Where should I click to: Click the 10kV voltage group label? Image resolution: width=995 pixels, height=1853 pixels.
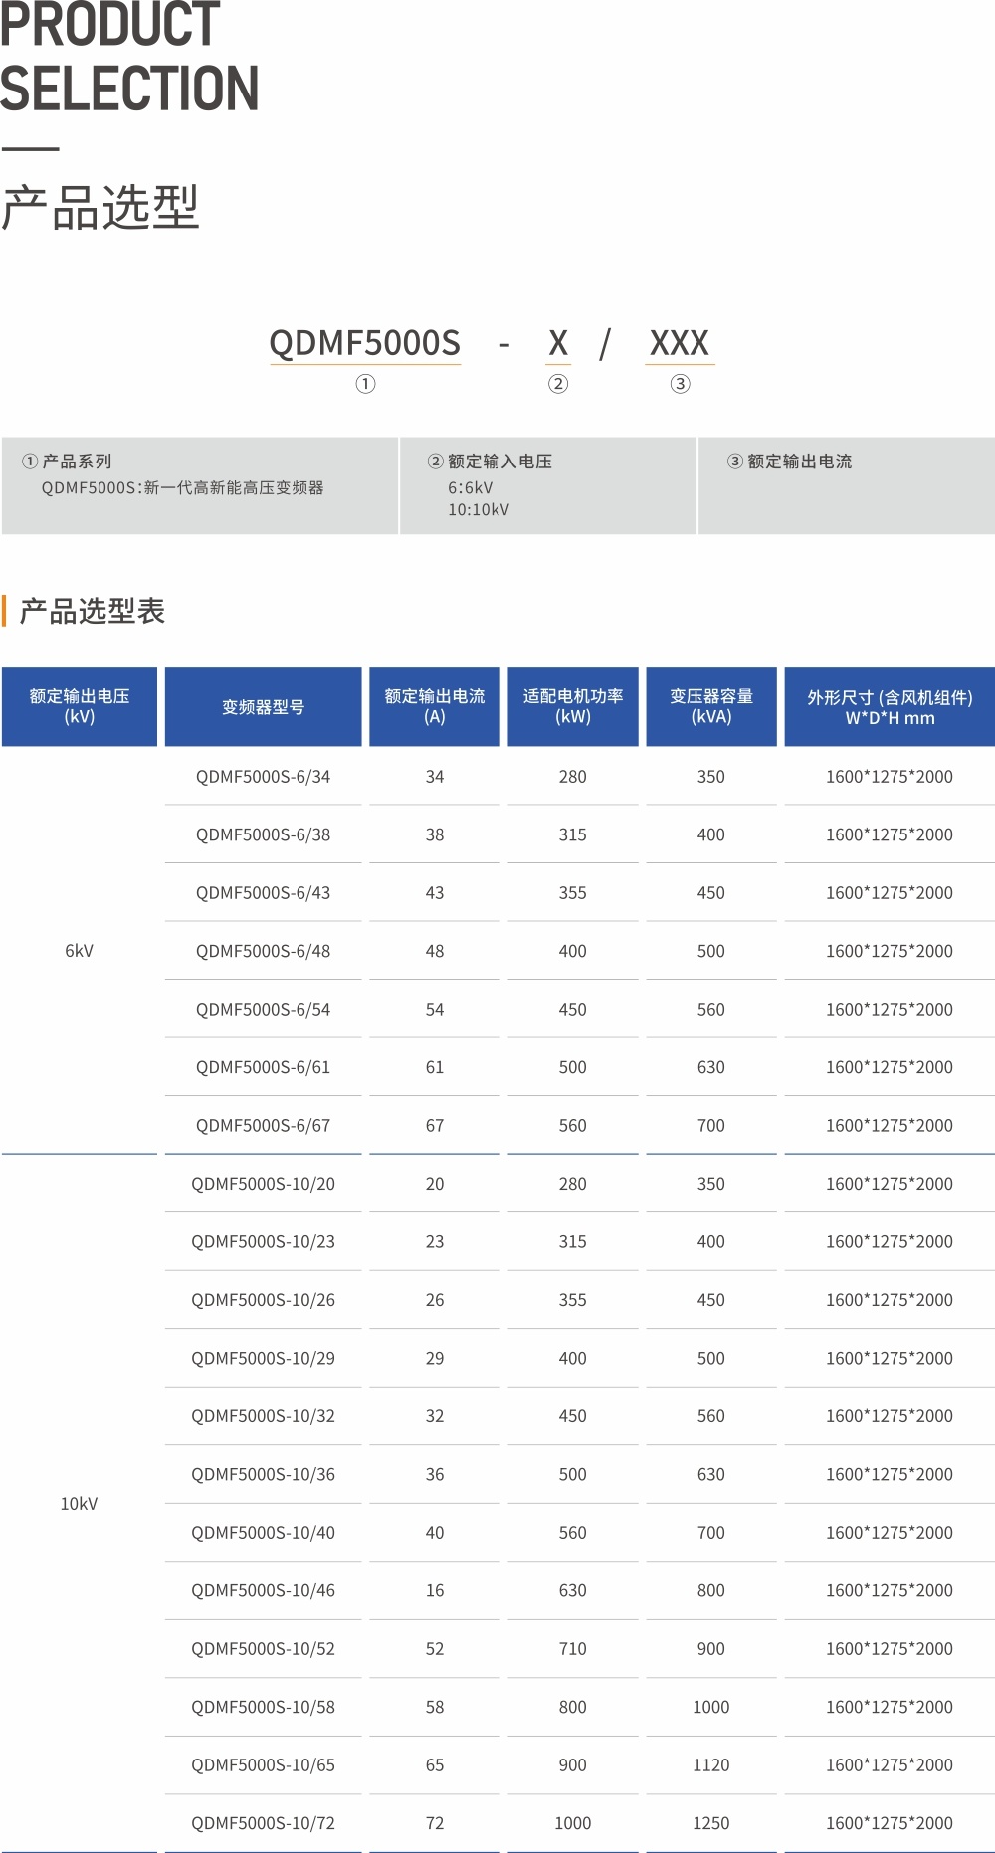click(80, 1504)
